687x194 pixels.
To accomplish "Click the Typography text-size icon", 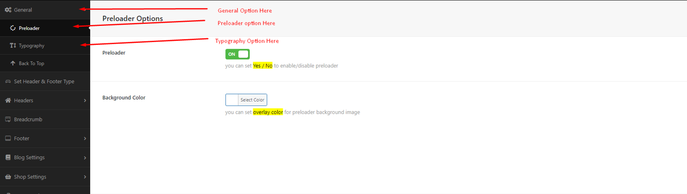I will click(x=13, y=45).
